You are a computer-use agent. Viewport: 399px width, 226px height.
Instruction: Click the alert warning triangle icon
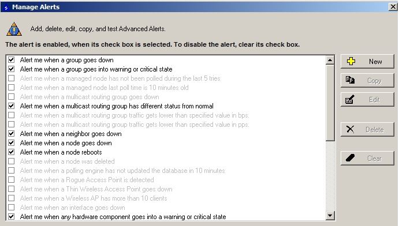(x=14, y=29)
